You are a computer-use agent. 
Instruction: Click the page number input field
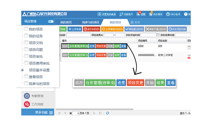[76, 113]
